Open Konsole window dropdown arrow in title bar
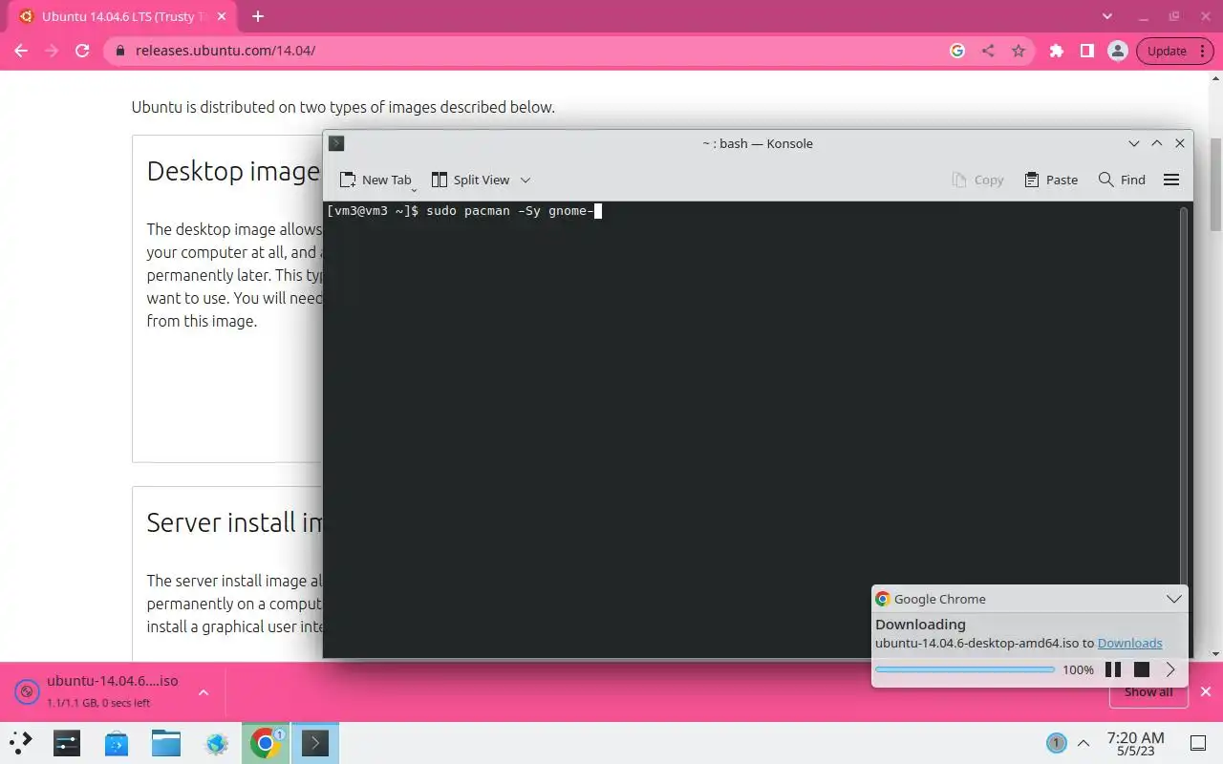Viewport: 1223px width, 764px height. 1134,143
